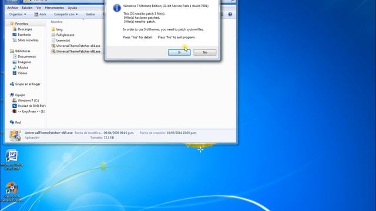The width and height of the screenshot is (376, 211).
Task: Open UnytFreex (E:) drive
Action: [x=31, y=111]
